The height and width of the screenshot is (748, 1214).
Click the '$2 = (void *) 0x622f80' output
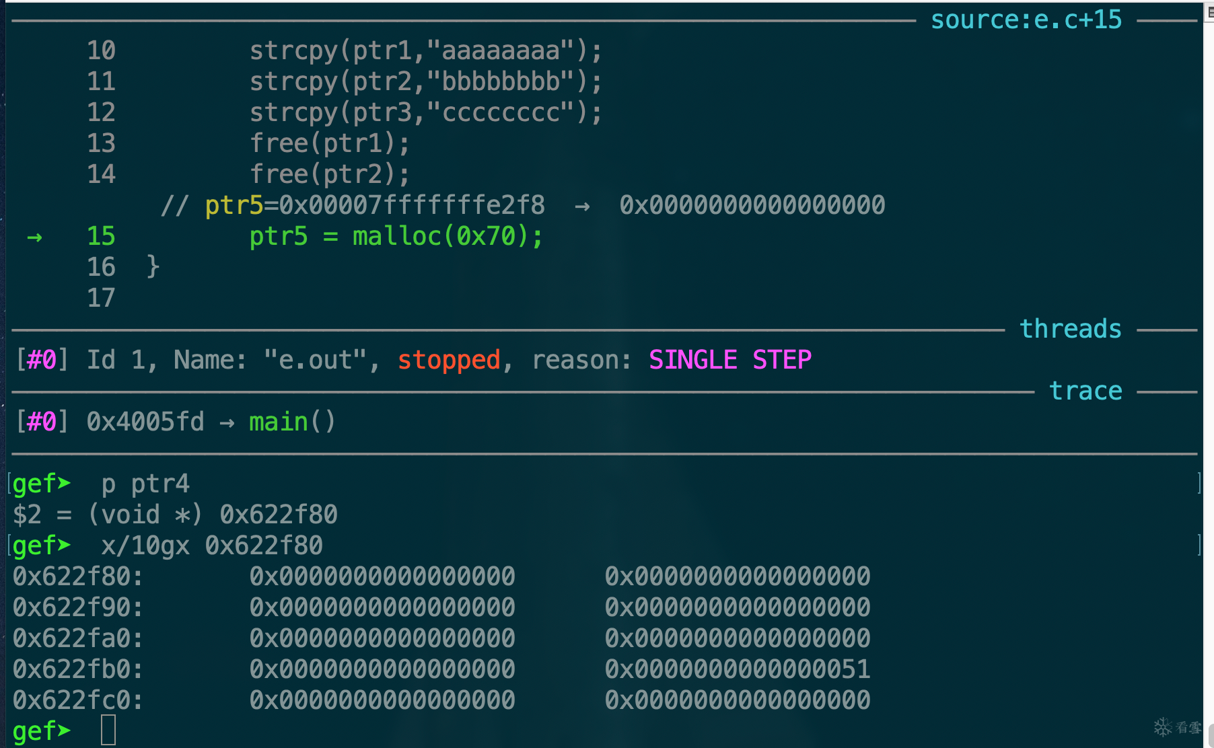coord(175,515)
